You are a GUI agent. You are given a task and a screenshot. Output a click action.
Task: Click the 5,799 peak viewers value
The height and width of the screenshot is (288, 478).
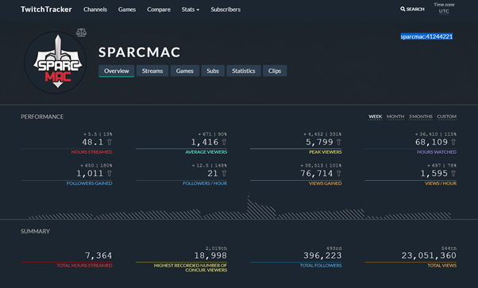click(x=319, y=142)
